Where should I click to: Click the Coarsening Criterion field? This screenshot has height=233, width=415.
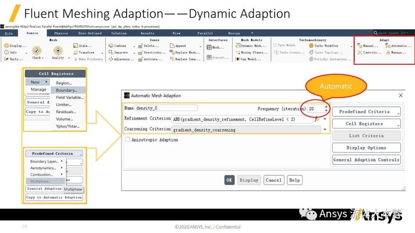(246, 130)
